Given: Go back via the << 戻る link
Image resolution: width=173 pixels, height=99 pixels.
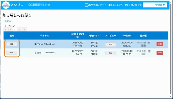Looking at the screenshot, I should [7, 21].
